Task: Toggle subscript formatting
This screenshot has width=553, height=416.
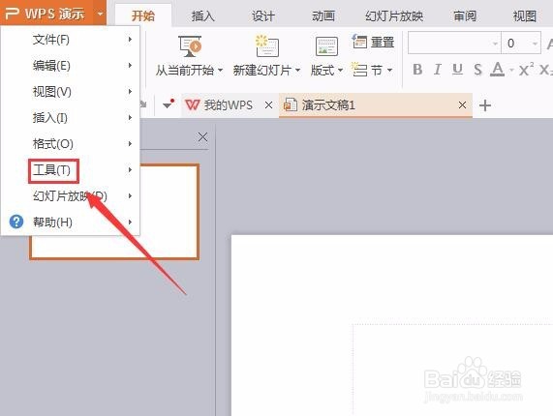Action: tap(546, 70)
